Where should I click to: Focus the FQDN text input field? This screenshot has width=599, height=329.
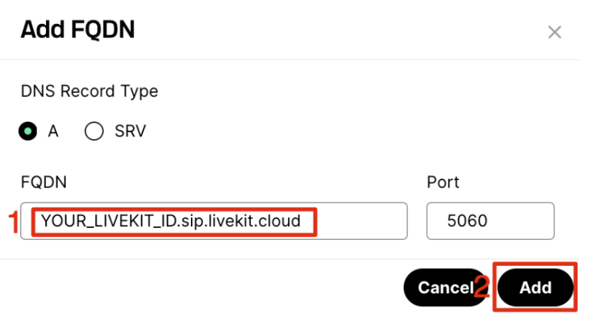coord(213,221)
